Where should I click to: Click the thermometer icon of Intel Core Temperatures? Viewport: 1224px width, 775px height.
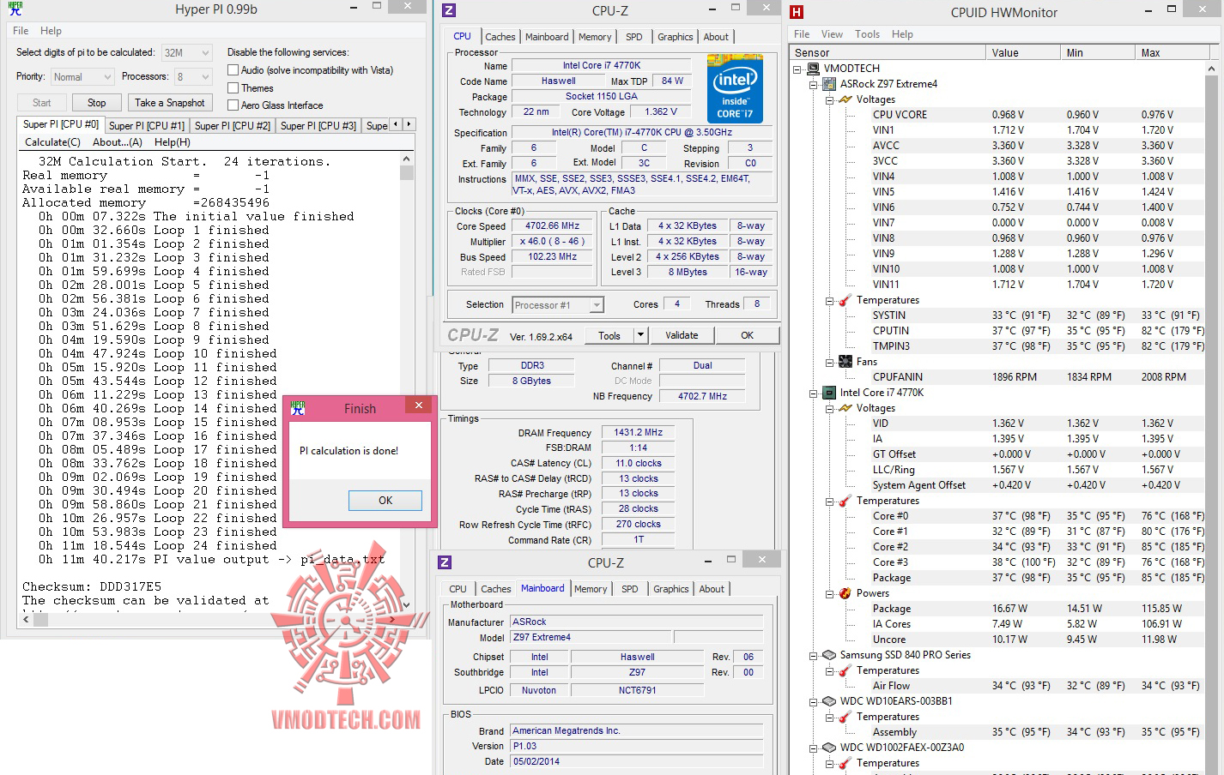(x=845, y=501)
